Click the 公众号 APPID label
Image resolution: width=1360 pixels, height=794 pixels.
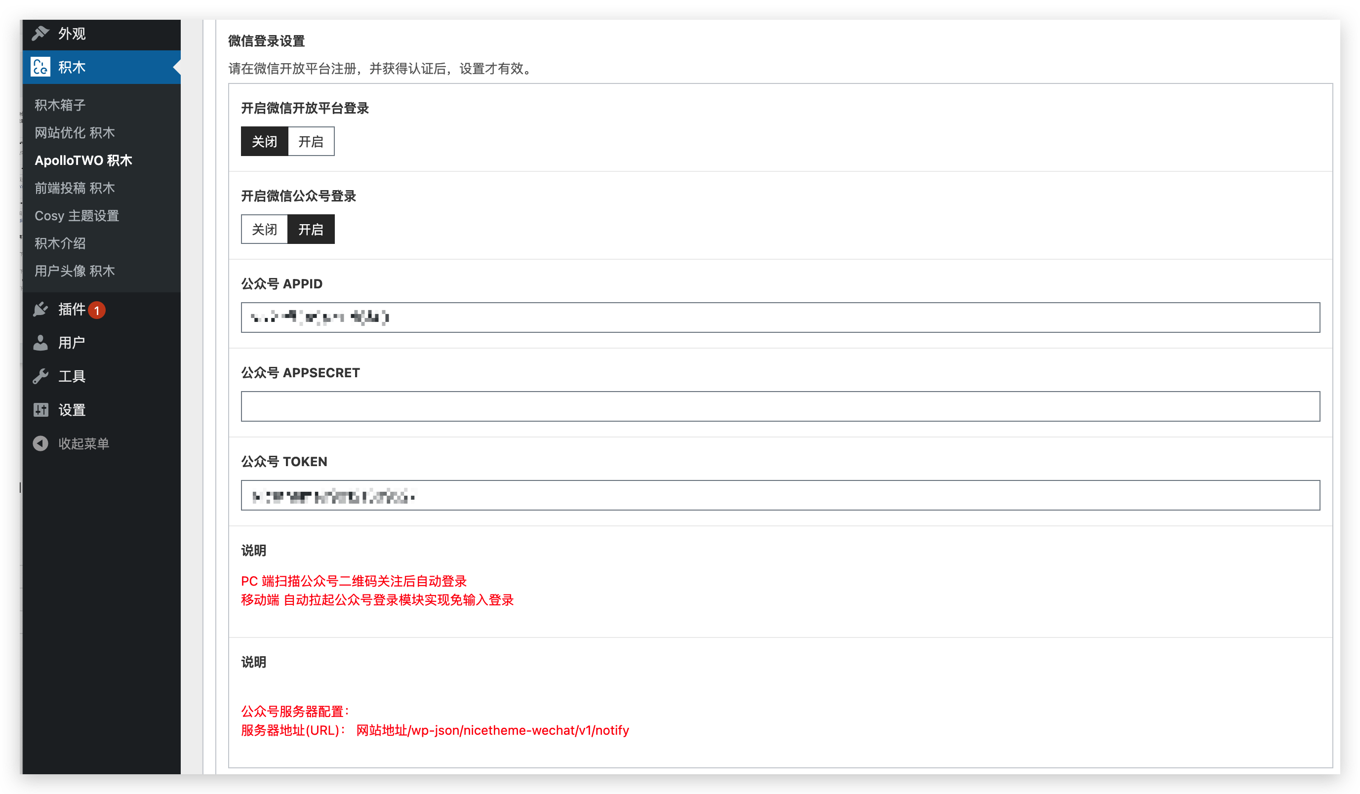(x=281, y=284)
